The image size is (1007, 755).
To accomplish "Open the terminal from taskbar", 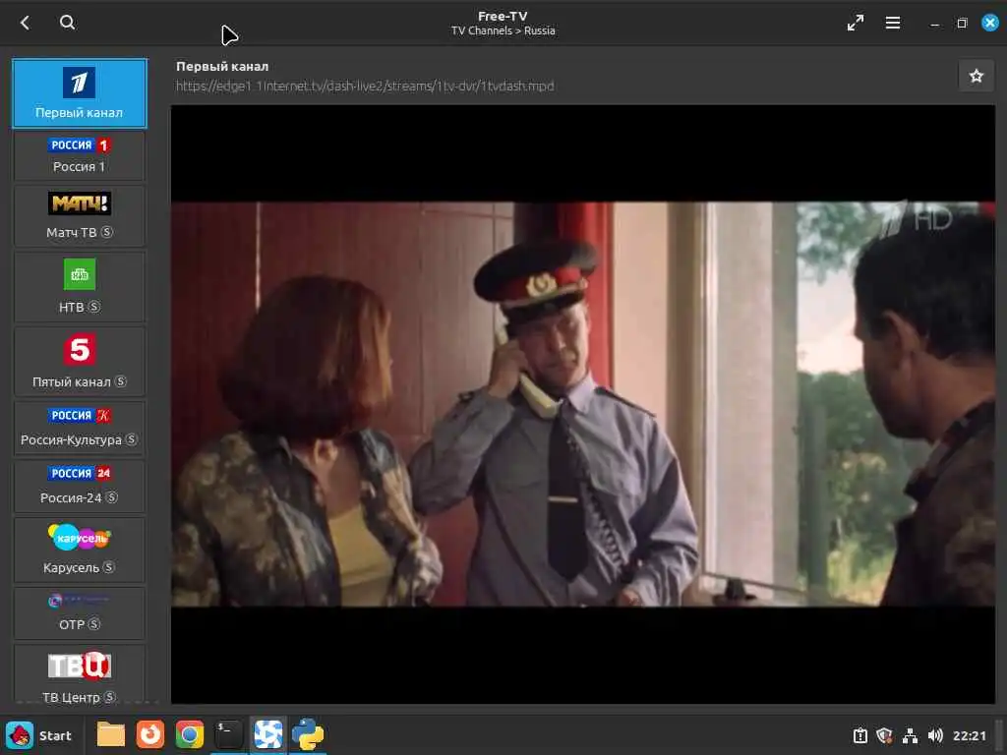I will pos(228,735).
